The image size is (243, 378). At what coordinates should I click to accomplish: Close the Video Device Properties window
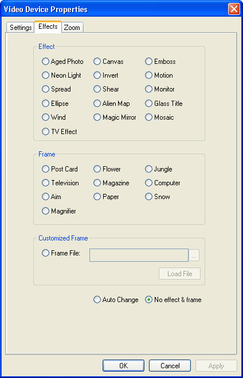(234, 9)
